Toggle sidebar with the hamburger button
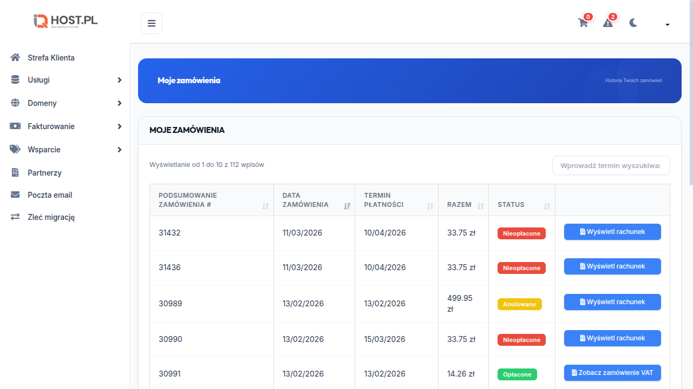Viewport: 693px width, 389px height. [x=152, y=23]
